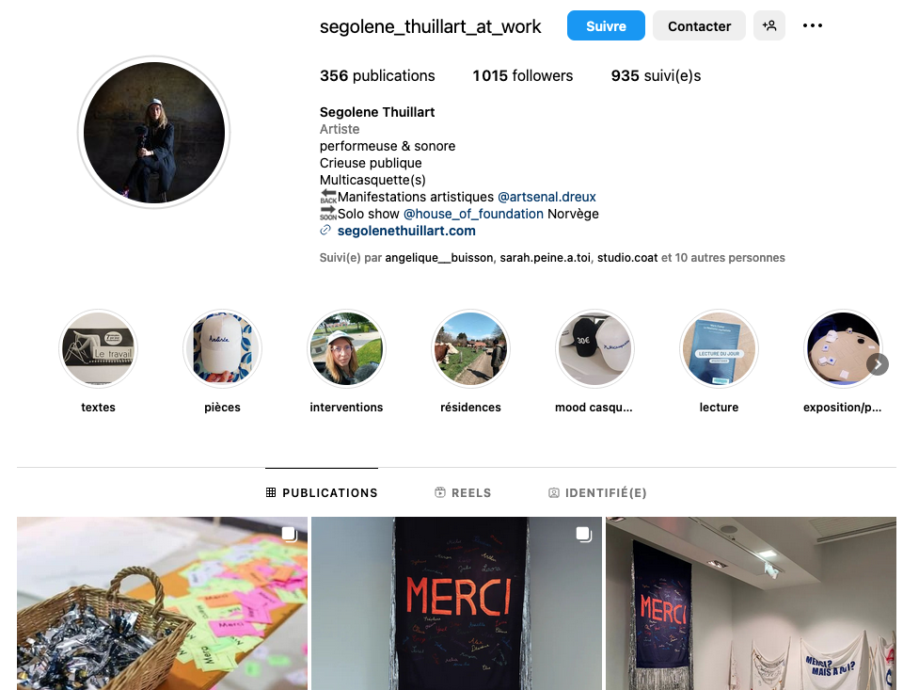Open the segolenethuillart.com link
Image resolution: width=903 pixels, height=690 pixels.
pos(406,231)
